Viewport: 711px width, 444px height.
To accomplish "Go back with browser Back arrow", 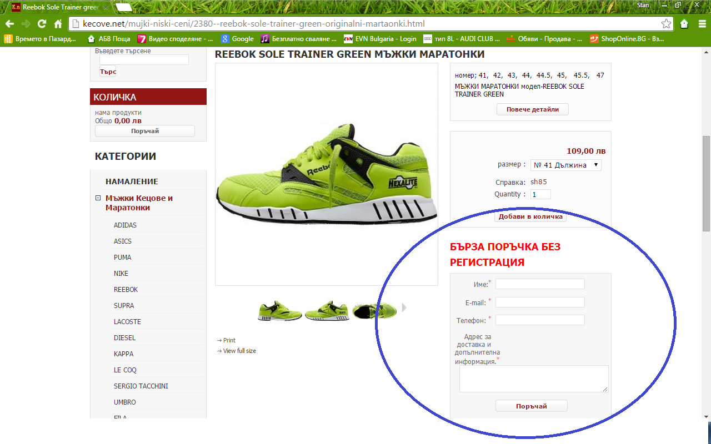I will click(x=9, y=24).
